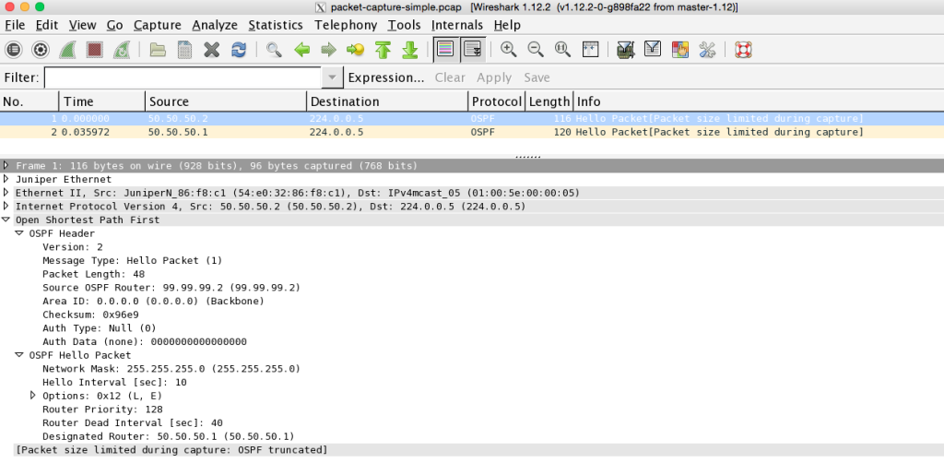The width and height of the screenshot is (944, 463).
Task: Reset zoom to normal size
Action: point(563,50)
